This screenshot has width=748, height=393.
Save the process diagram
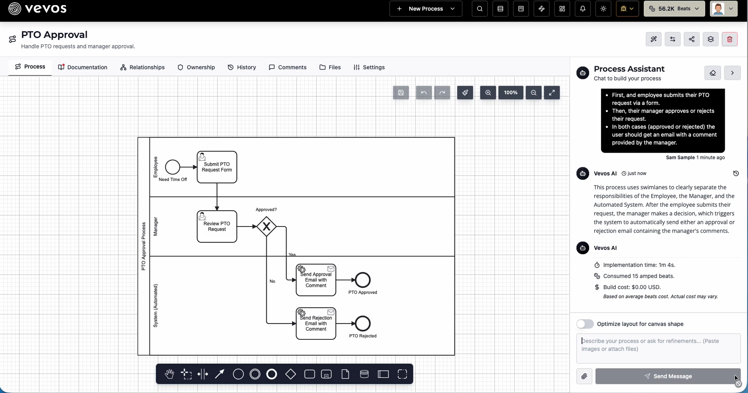click(x=401, y=93)
